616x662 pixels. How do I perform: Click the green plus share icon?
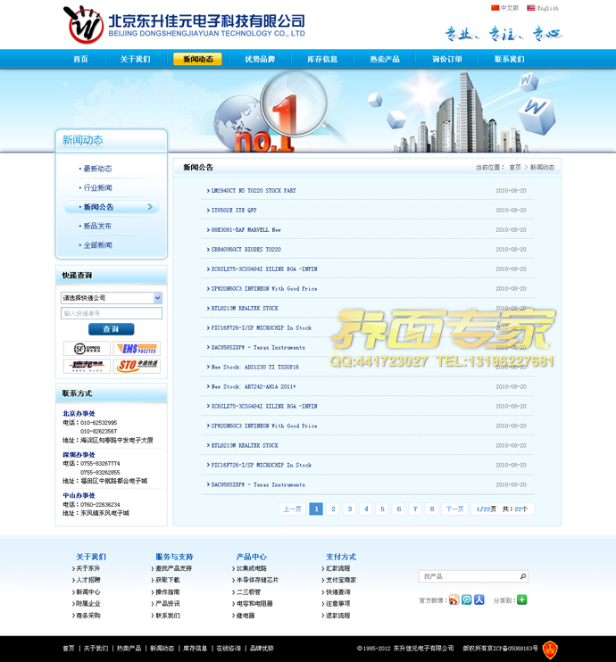point(522,600)
